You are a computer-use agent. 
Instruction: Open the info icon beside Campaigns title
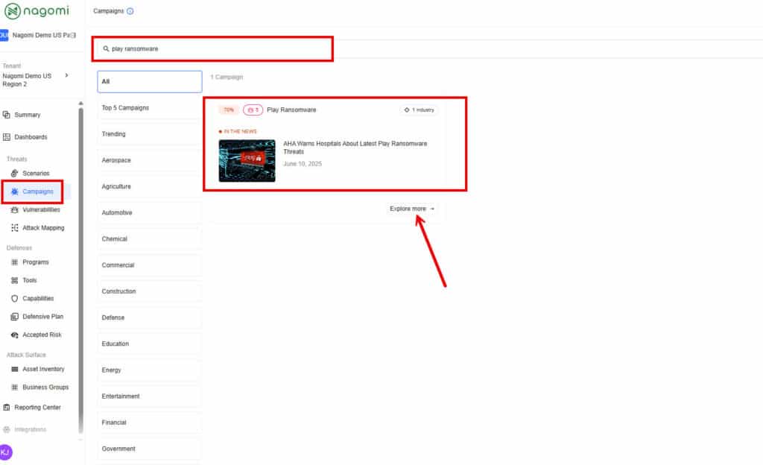point(130,11)
